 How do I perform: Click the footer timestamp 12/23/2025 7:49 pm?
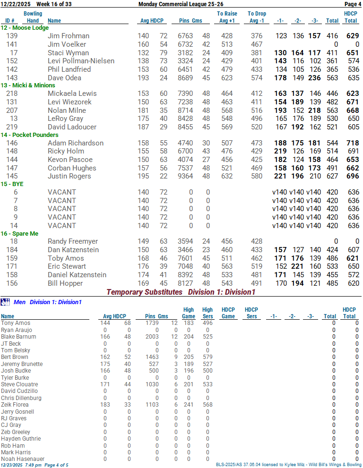(x=21, y=465)
